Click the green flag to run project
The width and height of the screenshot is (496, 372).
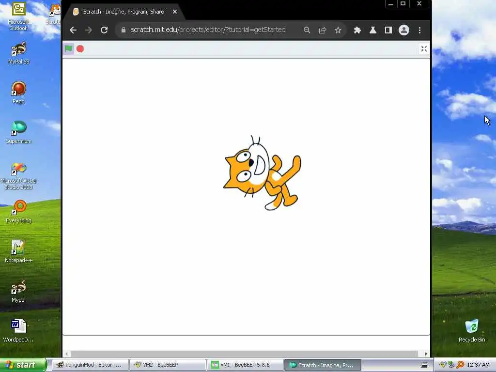coord(68,49)
